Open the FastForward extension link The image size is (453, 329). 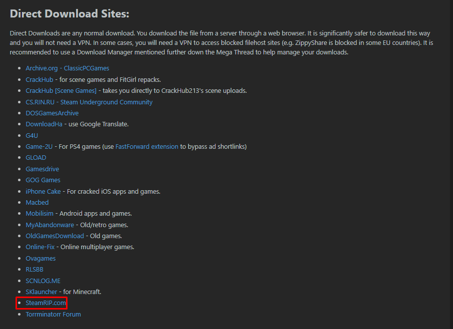[146, 146]
